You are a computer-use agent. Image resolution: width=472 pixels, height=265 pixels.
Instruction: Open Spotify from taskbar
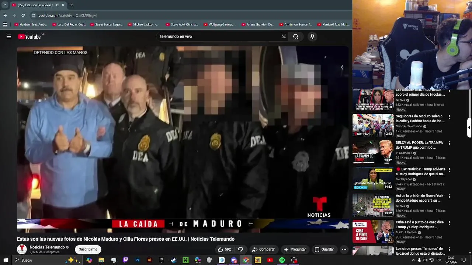282,260
